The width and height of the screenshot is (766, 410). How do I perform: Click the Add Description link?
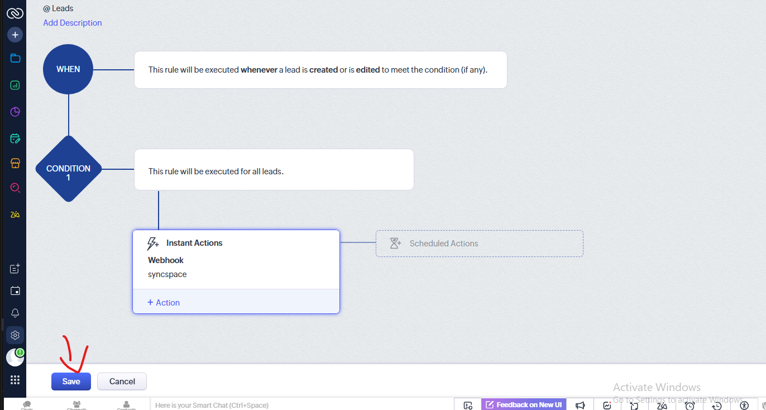coord(73,23)
